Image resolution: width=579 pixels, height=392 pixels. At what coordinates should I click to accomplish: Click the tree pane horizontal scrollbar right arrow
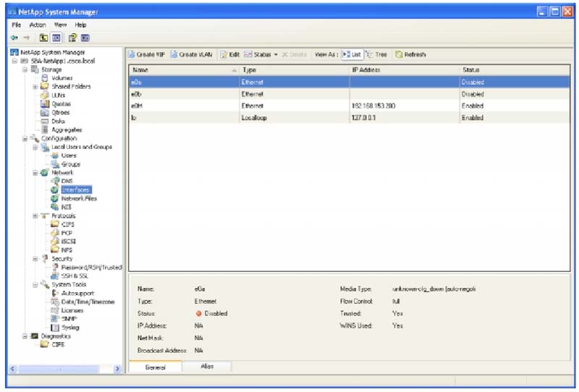pos(118,369)
